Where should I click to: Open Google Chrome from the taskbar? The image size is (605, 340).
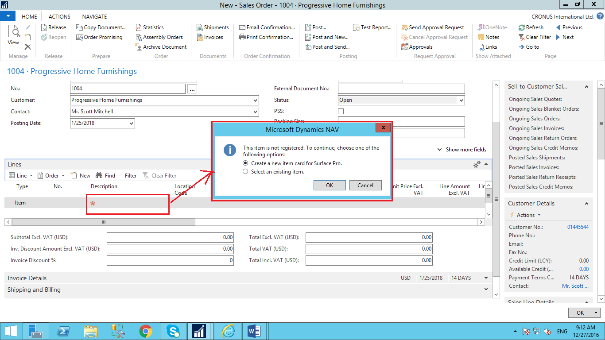tap(145, 331)
